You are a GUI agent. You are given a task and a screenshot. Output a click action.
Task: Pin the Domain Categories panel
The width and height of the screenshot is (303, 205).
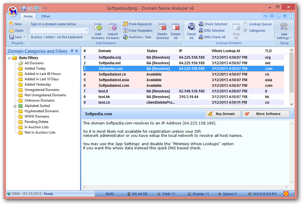[72, 51]
